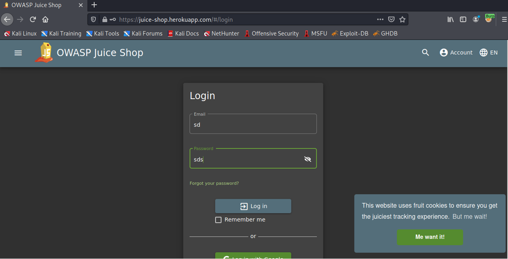The height and width of the screenshot is (259, 508).
Task: Open the Kali Training bookmark
Action: pyautogui.click(x=61, y=34)
